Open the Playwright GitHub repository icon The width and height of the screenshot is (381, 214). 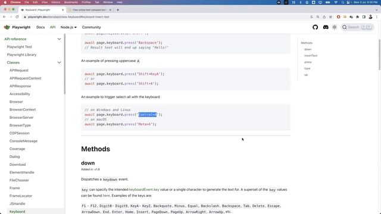pyautogui.click(x=315, y=27)
